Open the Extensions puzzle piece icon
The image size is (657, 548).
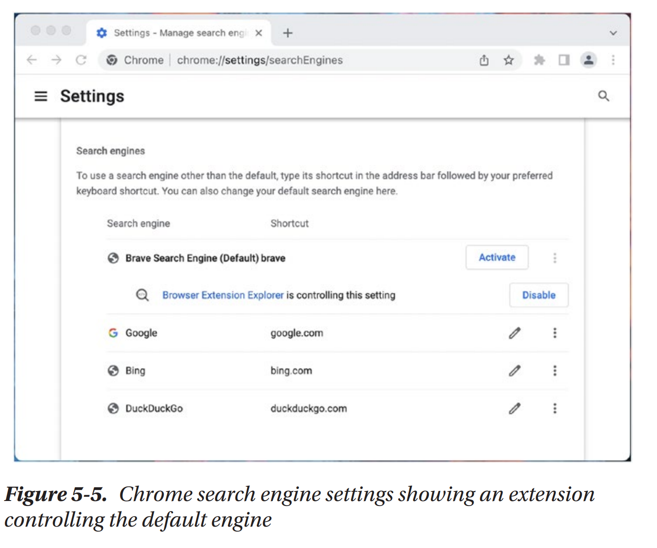539,60
